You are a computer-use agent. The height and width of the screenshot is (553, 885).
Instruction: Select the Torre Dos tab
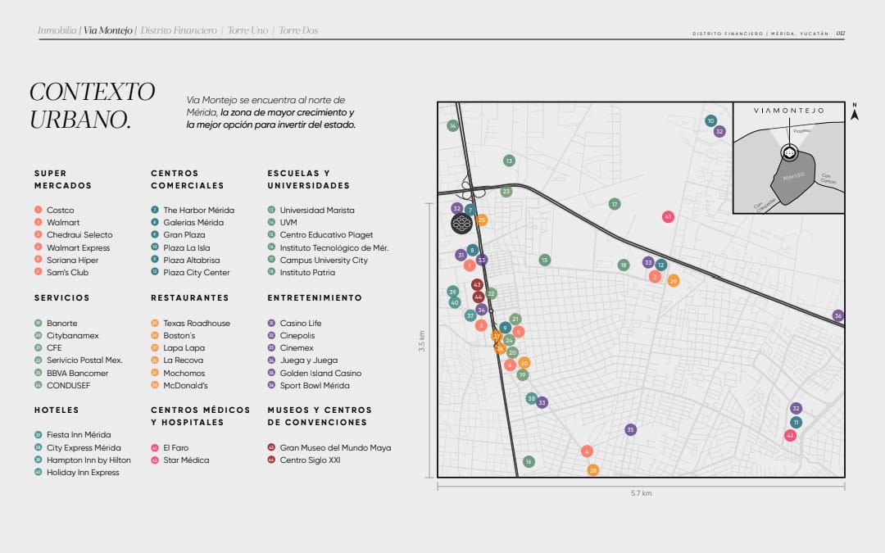(x=298, y=30)
